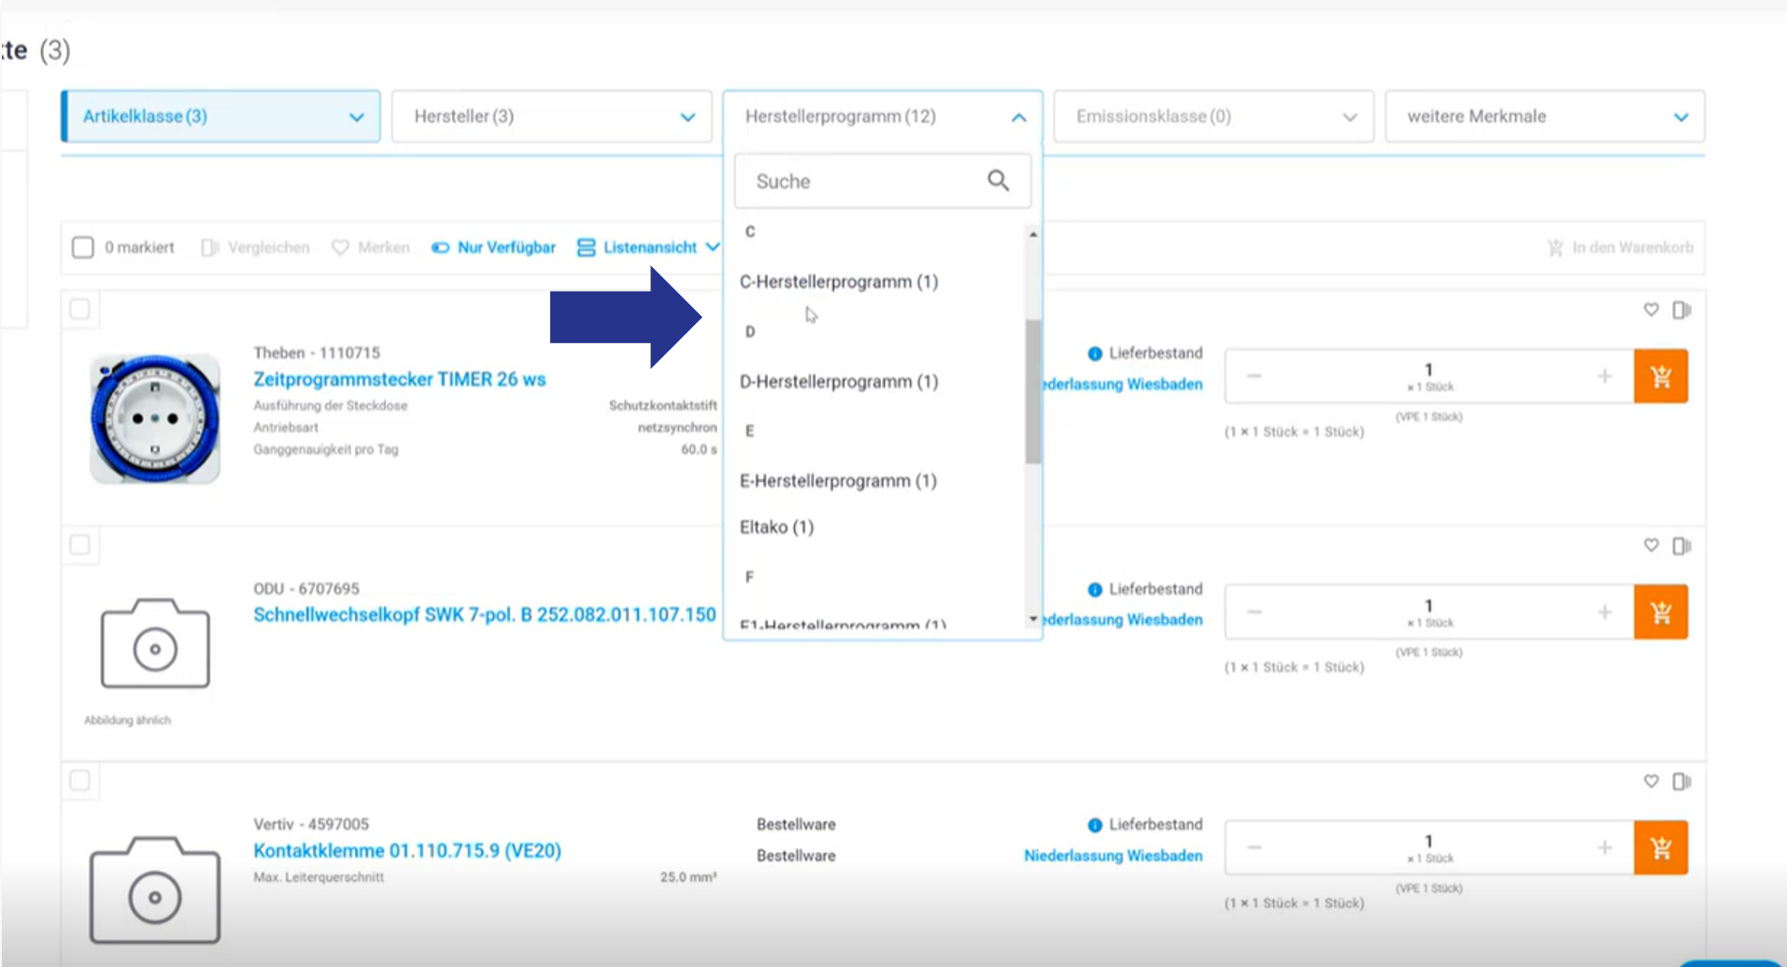Viewport: 1787px width, 967px height.
Task: Open Zeitprogrammstecker TIMER 26 ws product link
Action: (x=400, y=379)
